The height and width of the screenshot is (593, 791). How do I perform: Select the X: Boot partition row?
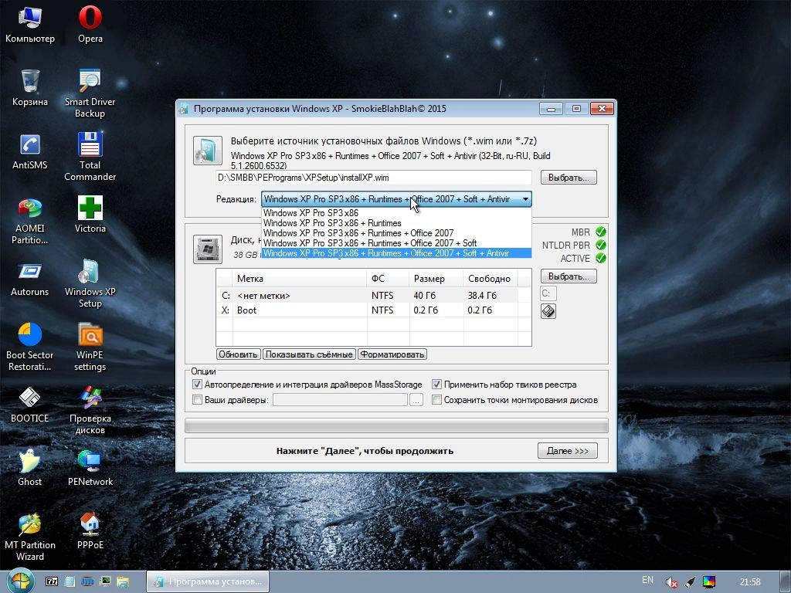(x=373, y=310)
